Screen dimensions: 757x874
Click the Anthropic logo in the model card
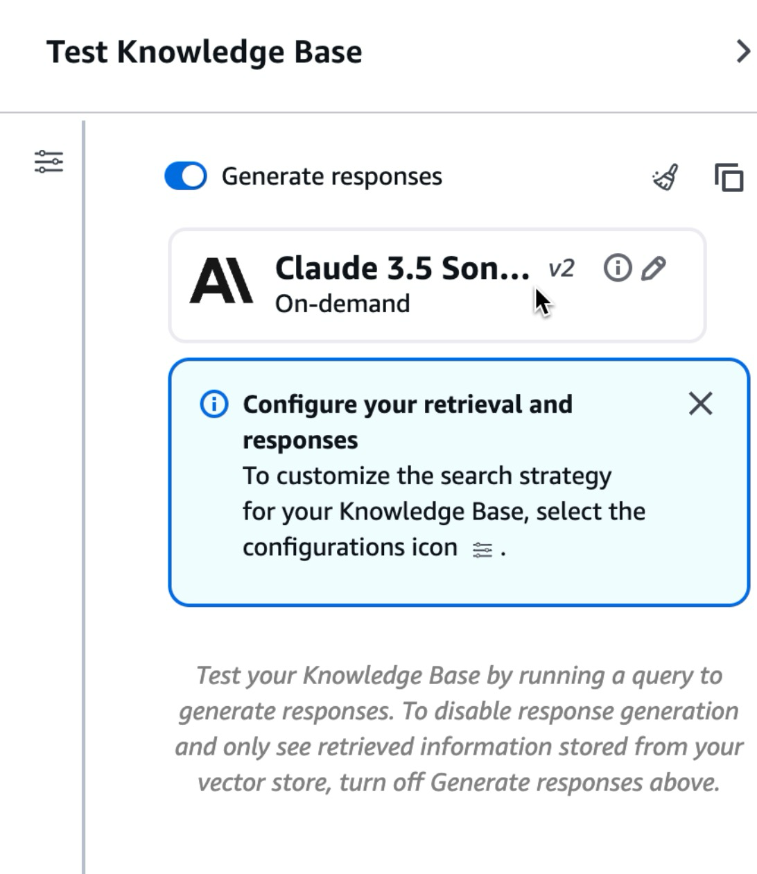221,281
